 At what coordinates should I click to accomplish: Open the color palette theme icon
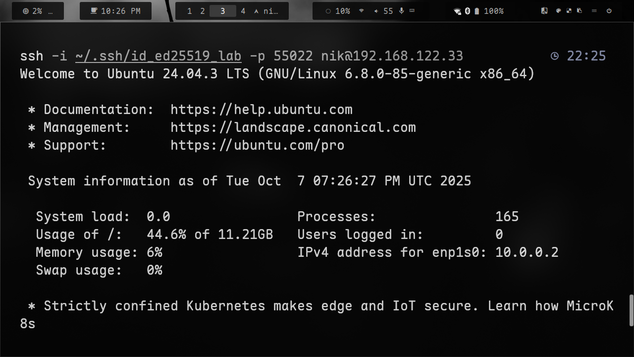(x=558, y=11)
